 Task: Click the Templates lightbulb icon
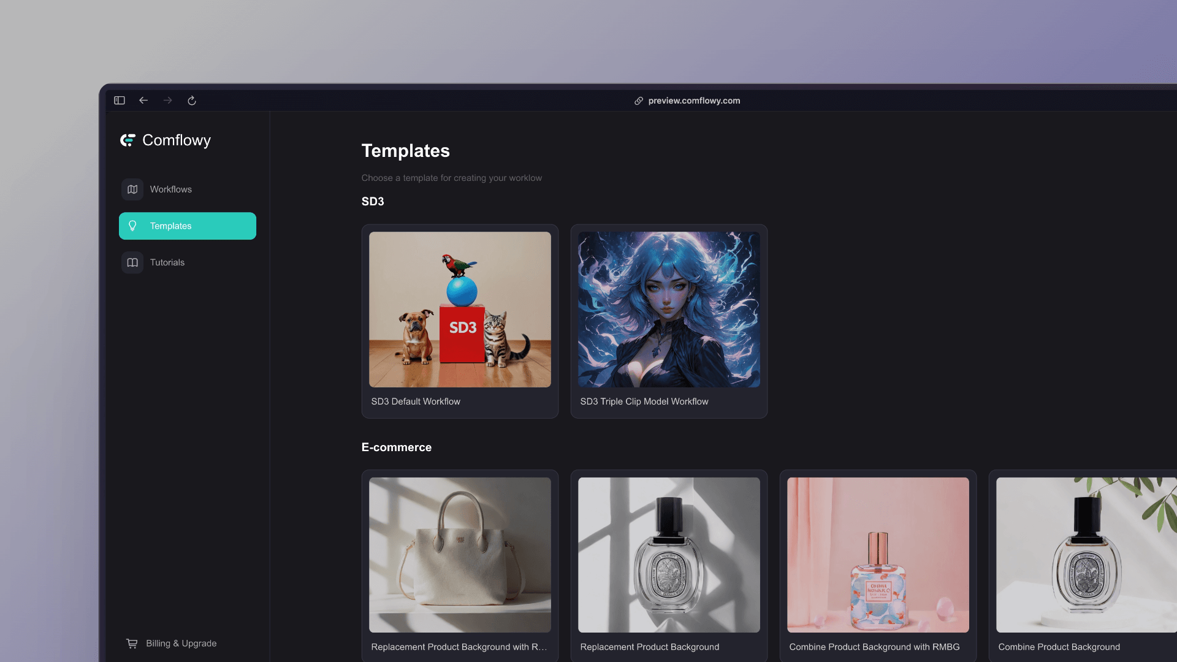132,226
